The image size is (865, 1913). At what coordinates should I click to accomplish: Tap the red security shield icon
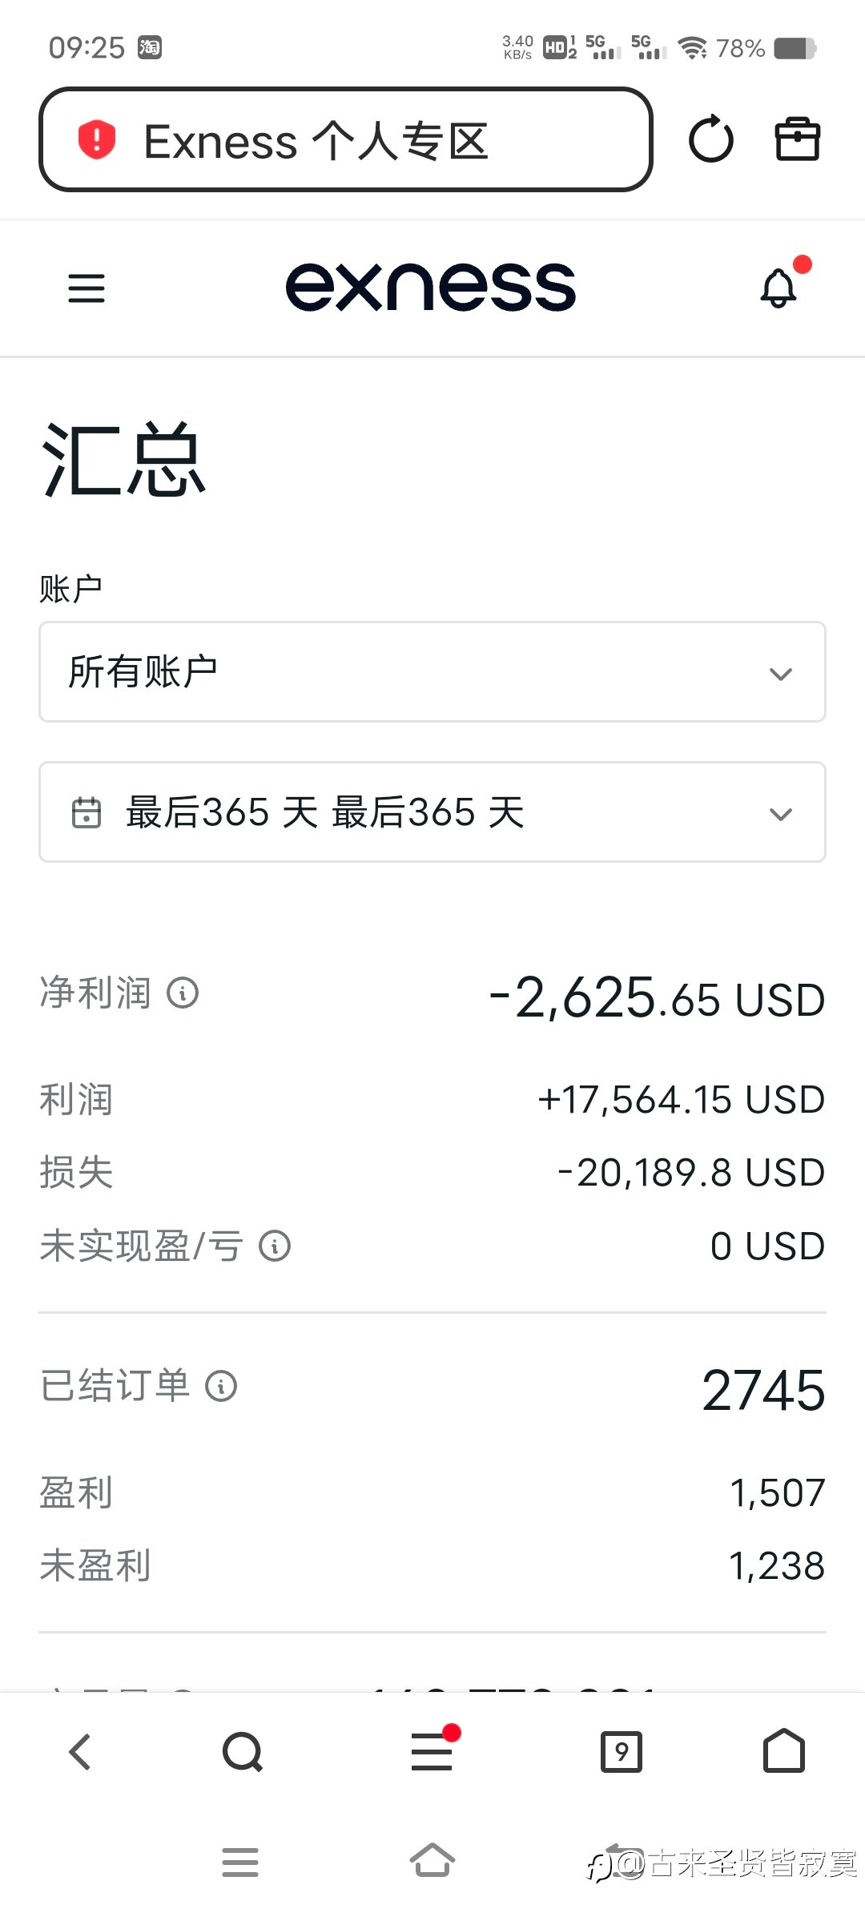point(97,140)
